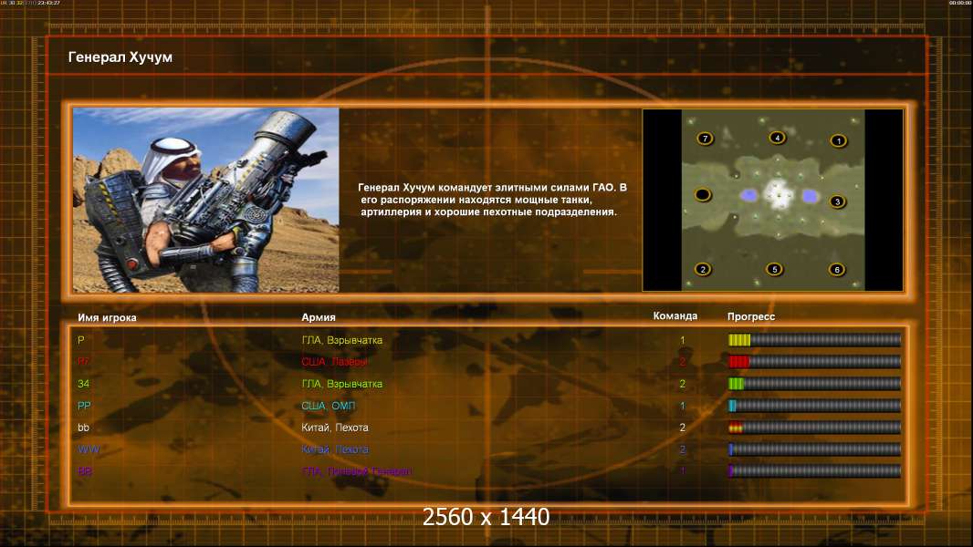Click team number for player 34

point(682,384)
